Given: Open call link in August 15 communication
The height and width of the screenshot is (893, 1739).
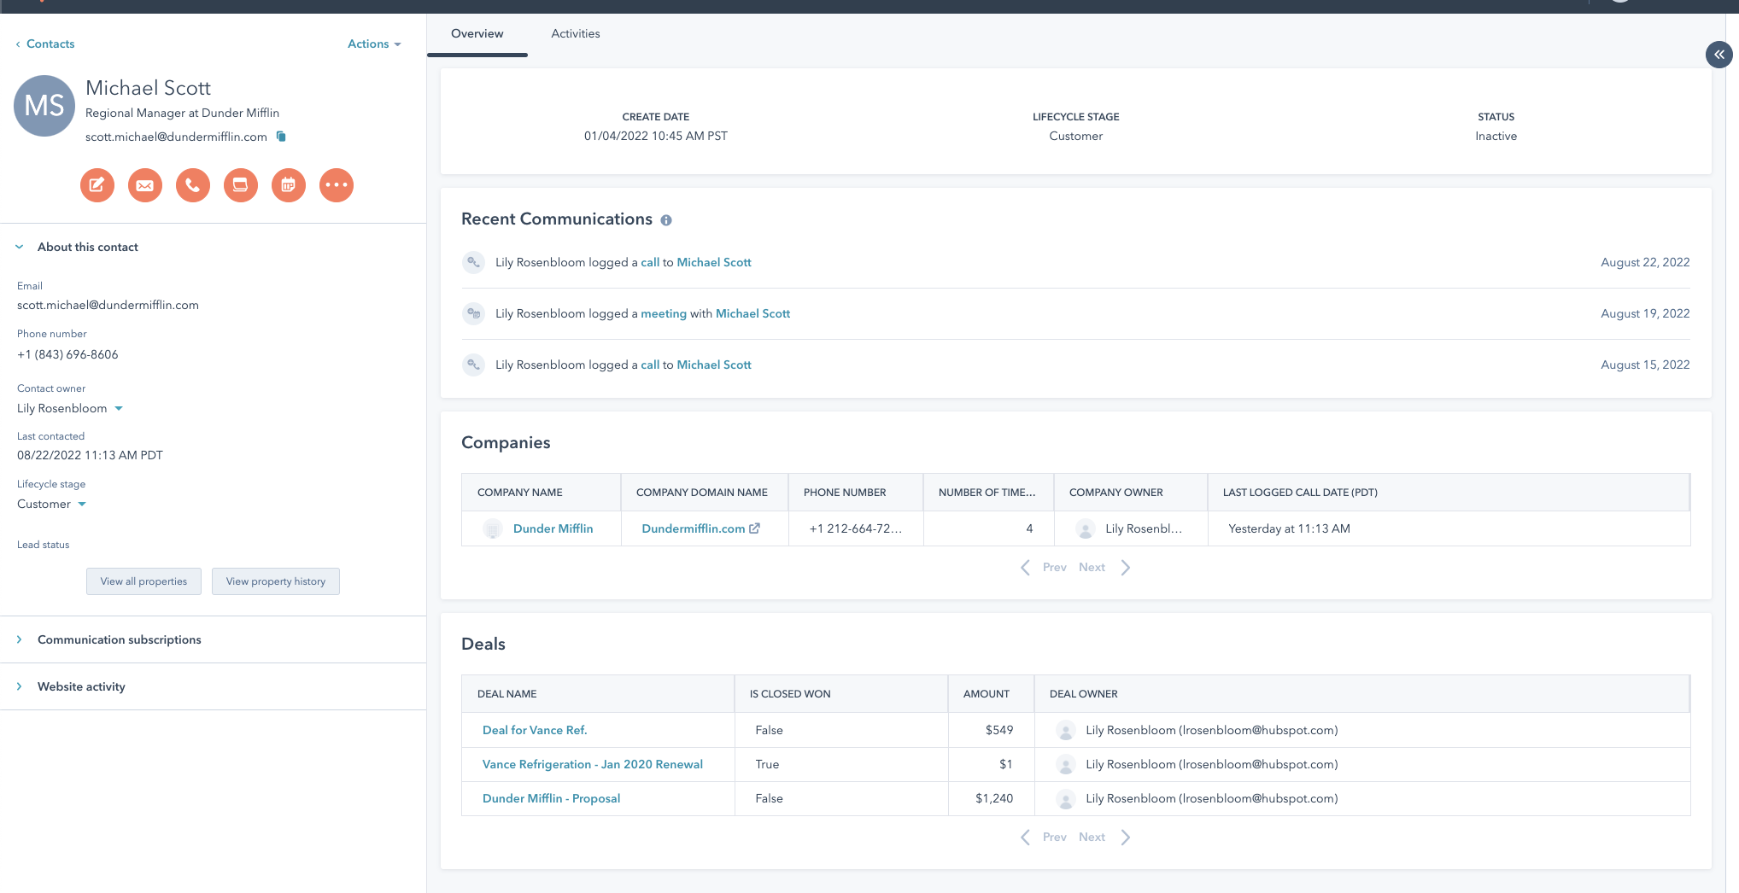Looking at the screenshot, I should coord(650,365).
